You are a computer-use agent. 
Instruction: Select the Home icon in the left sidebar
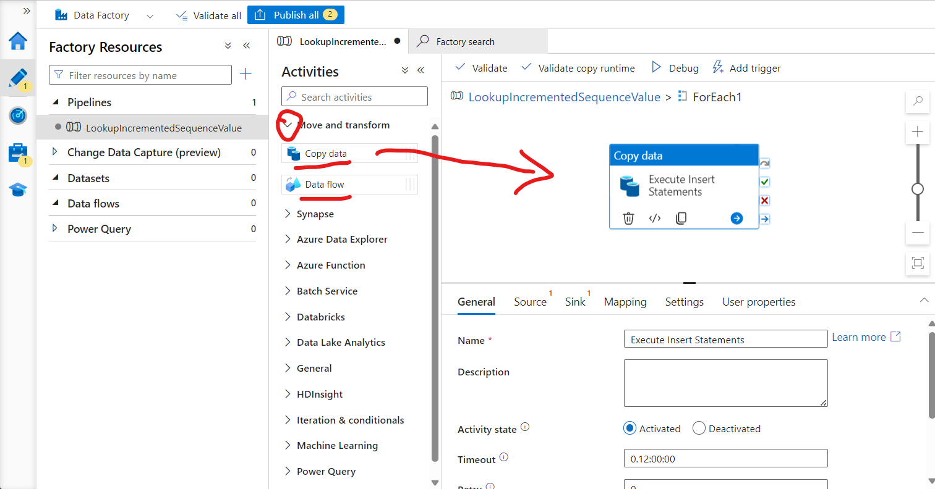point(18,42)
